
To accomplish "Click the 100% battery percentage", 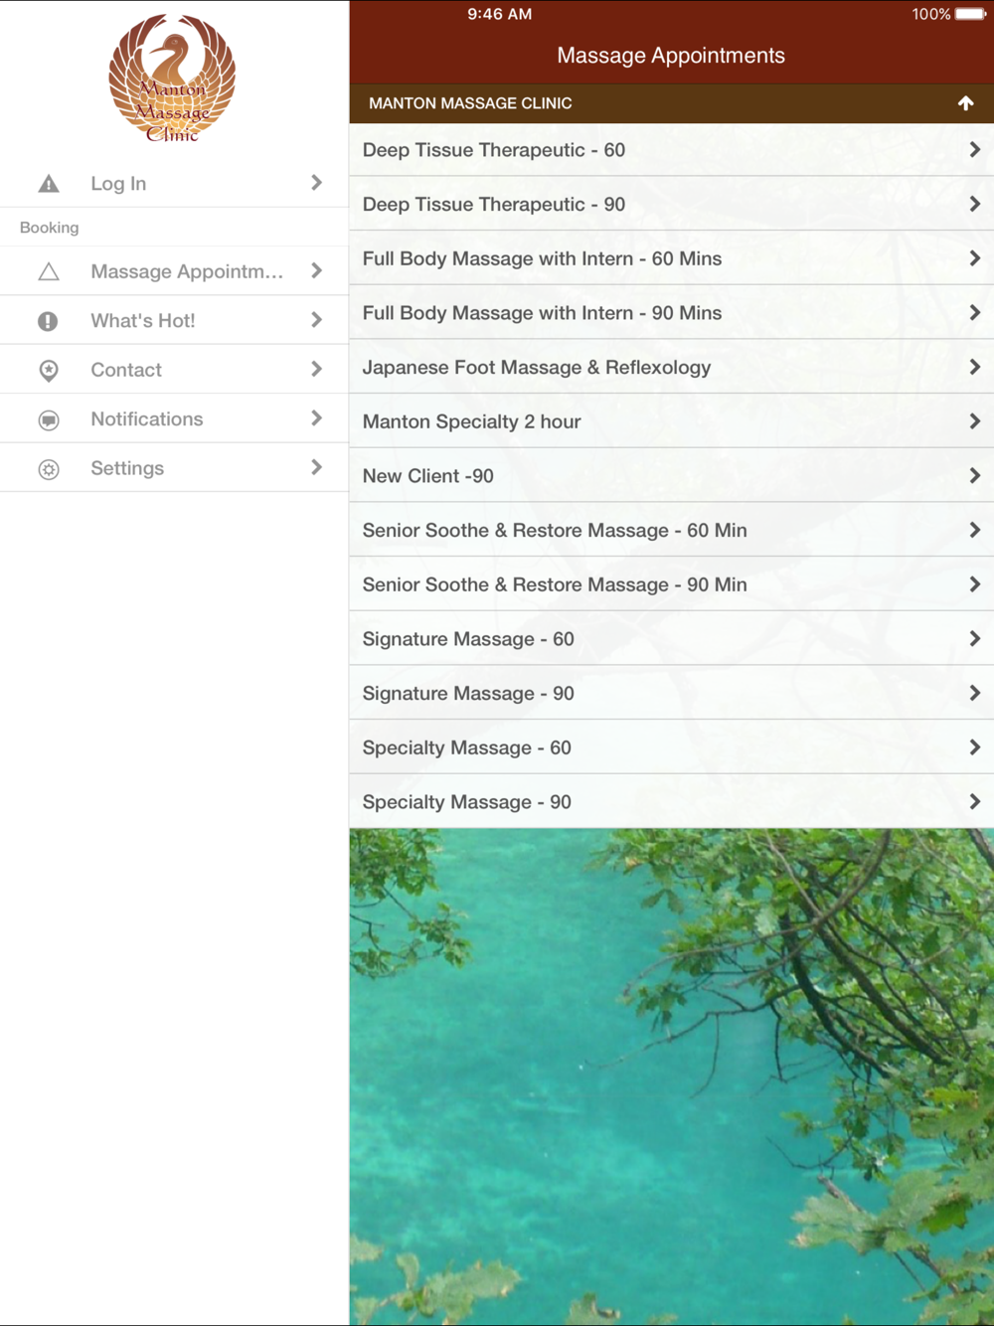I will tap(931, 14).
